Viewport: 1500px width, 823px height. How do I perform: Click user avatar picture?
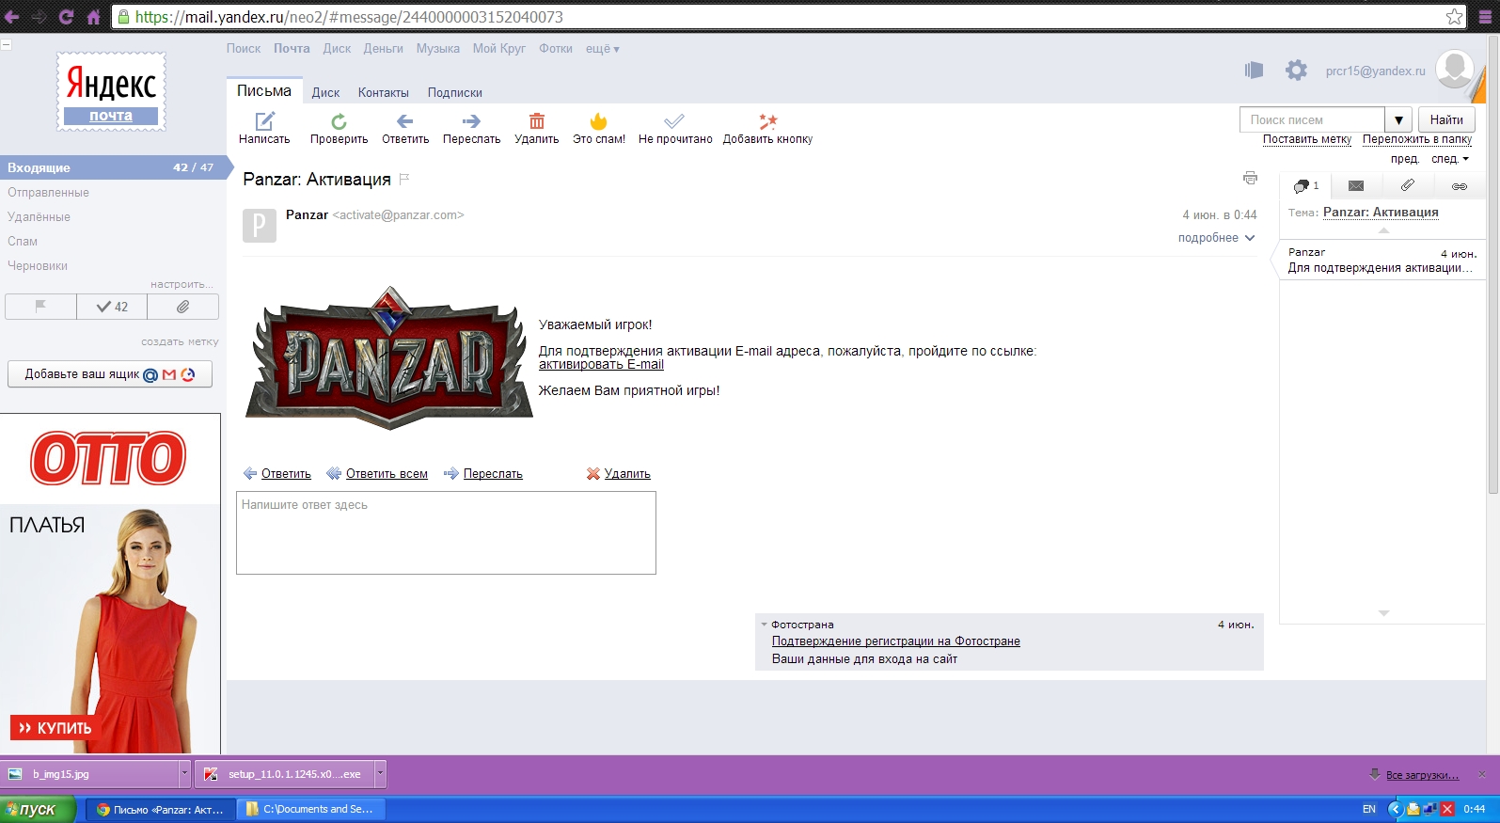(1455, 69)
